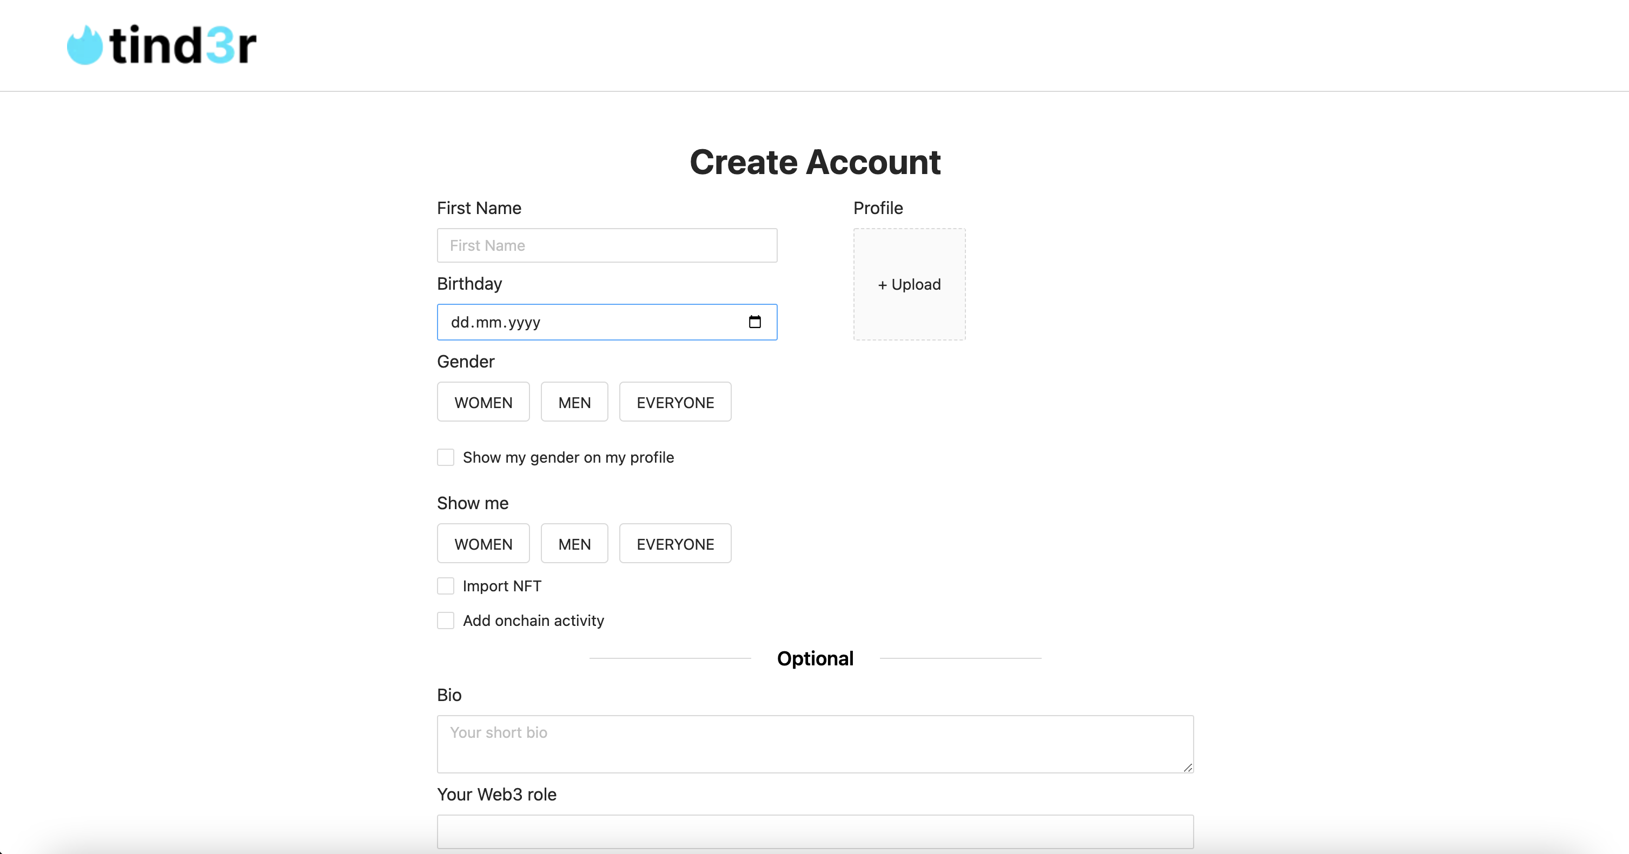The image size is (1629, 854).
Task: Open the Your Web3 role field
Action: pos(815,832)
